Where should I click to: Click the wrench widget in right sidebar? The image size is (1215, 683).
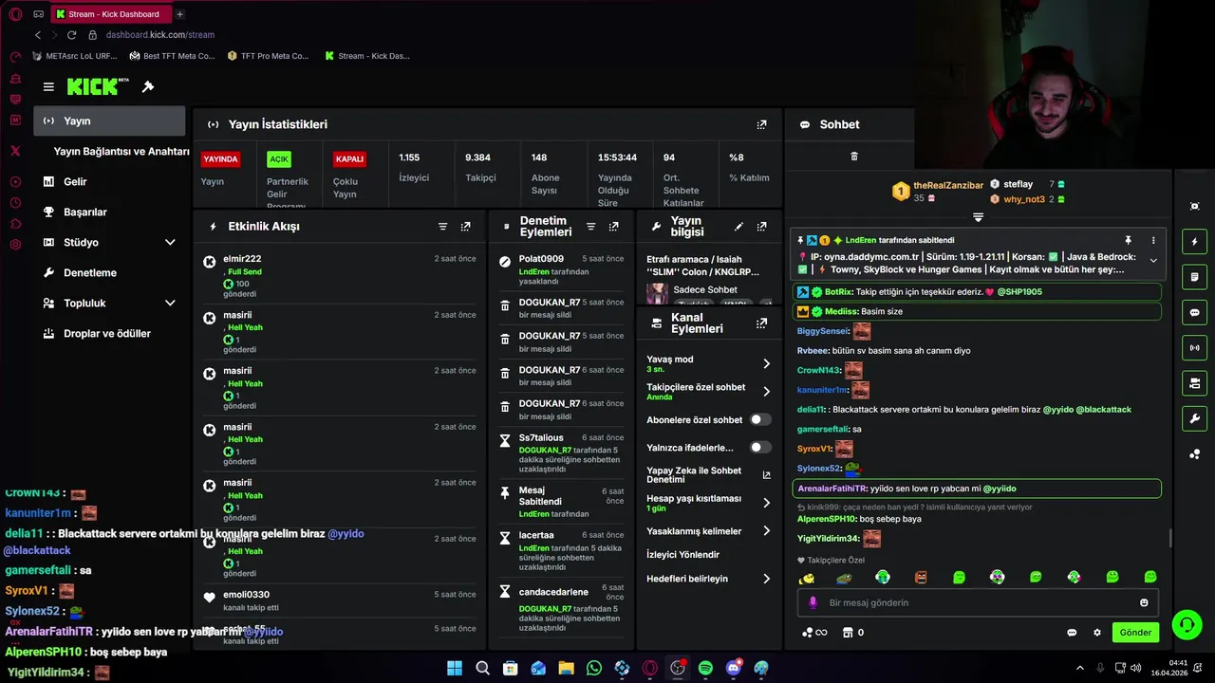[x=1194, y=418]
